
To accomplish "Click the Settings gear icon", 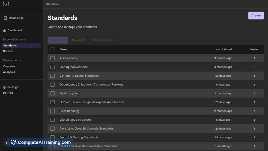I will [x=4, y=87].
